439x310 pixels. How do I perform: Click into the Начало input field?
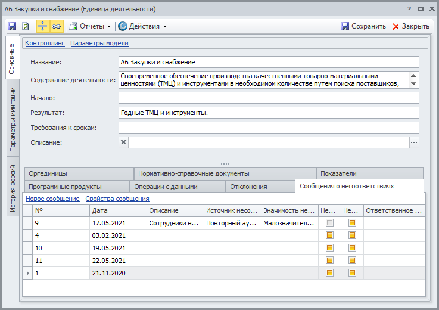click(x=269, y=98)
